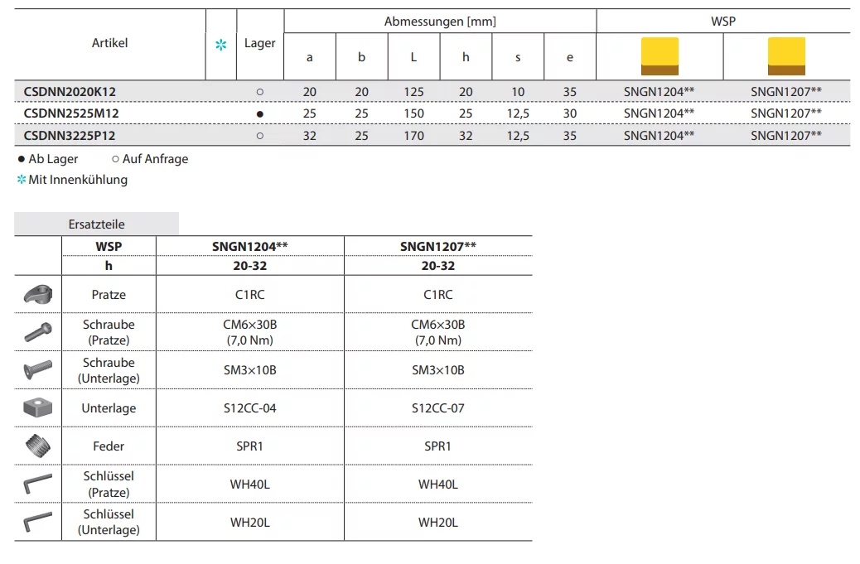Open article CSDNN3225P12

[x=70, y=136]
